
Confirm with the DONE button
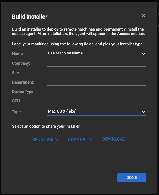pos(132,177)
